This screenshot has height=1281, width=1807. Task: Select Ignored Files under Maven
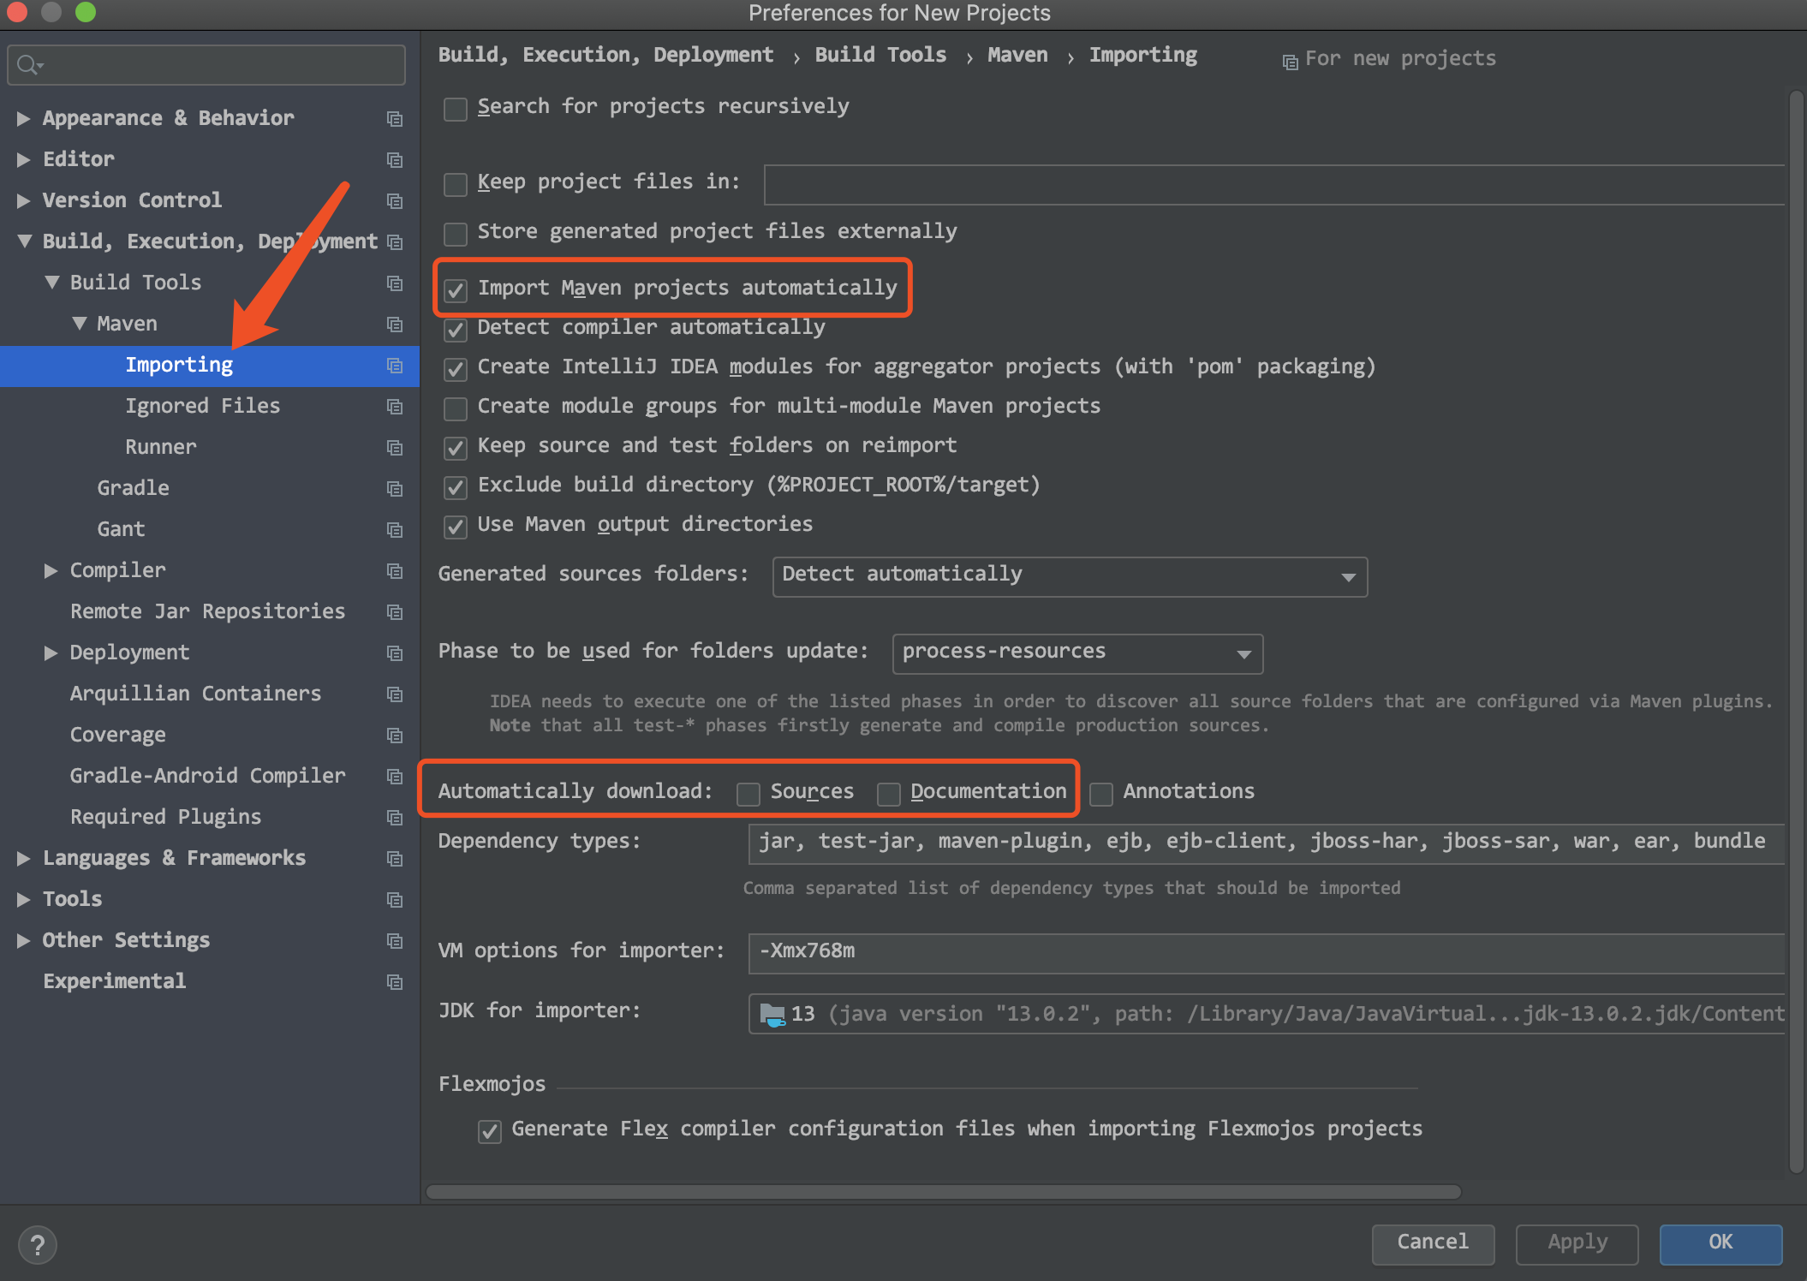click(202, 406)
